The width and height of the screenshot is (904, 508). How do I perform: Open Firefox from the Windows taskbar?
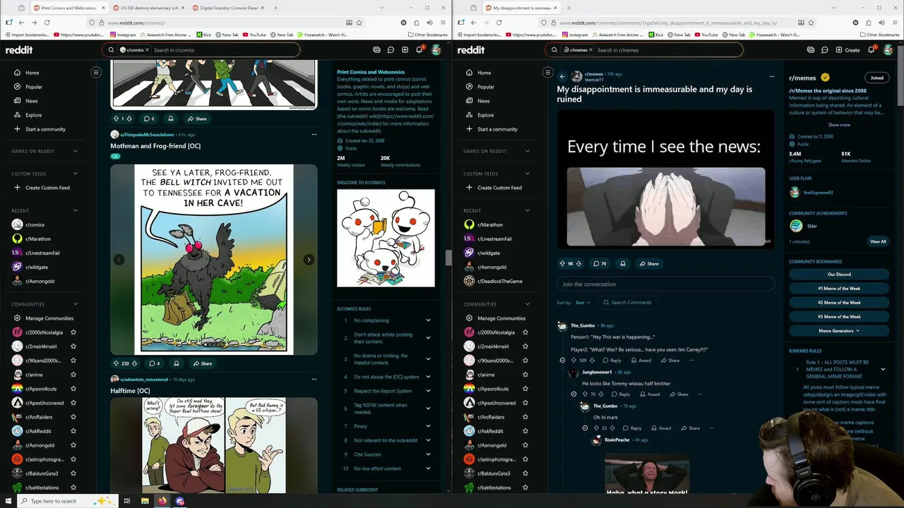(x=162, y=501)
